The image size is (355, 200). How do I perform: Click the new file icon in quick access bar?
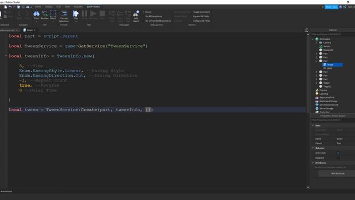click(6, 7)
